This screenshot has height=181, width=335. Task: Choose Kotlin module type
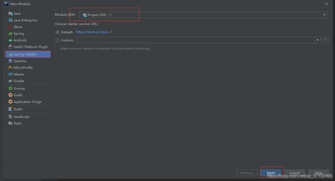point(28,109)
